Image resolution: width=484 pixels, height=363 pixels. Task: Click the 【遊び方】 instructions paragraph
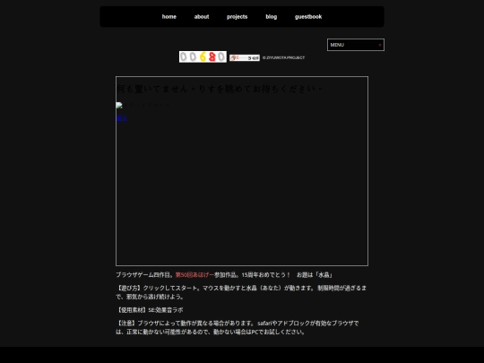pyautogui.click(x=241, y=292)
